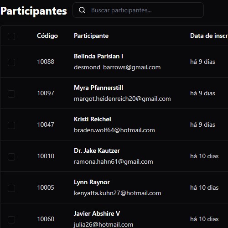Toggle the select-all checkbox in header
Image resolution: width=228 pixels, height=228 pixels.
coord(11,36)
